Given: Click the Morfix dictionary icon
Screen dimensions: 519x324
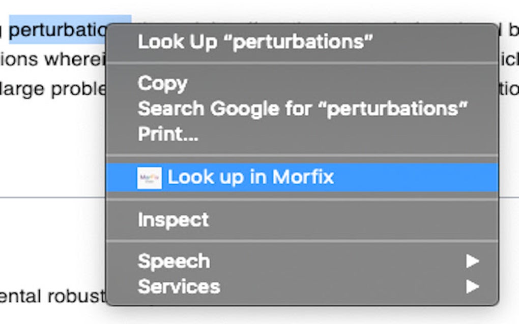Looking at the screenshot, I should pos(149,177).
